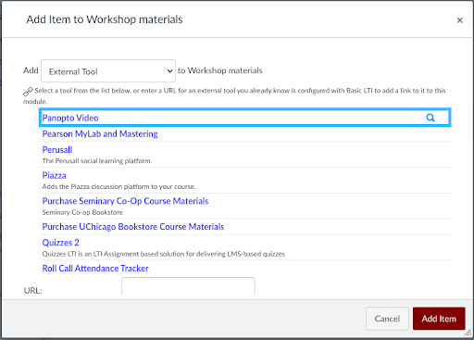Click the Seminary Co-op Bookstore description text

click(82, 212)
